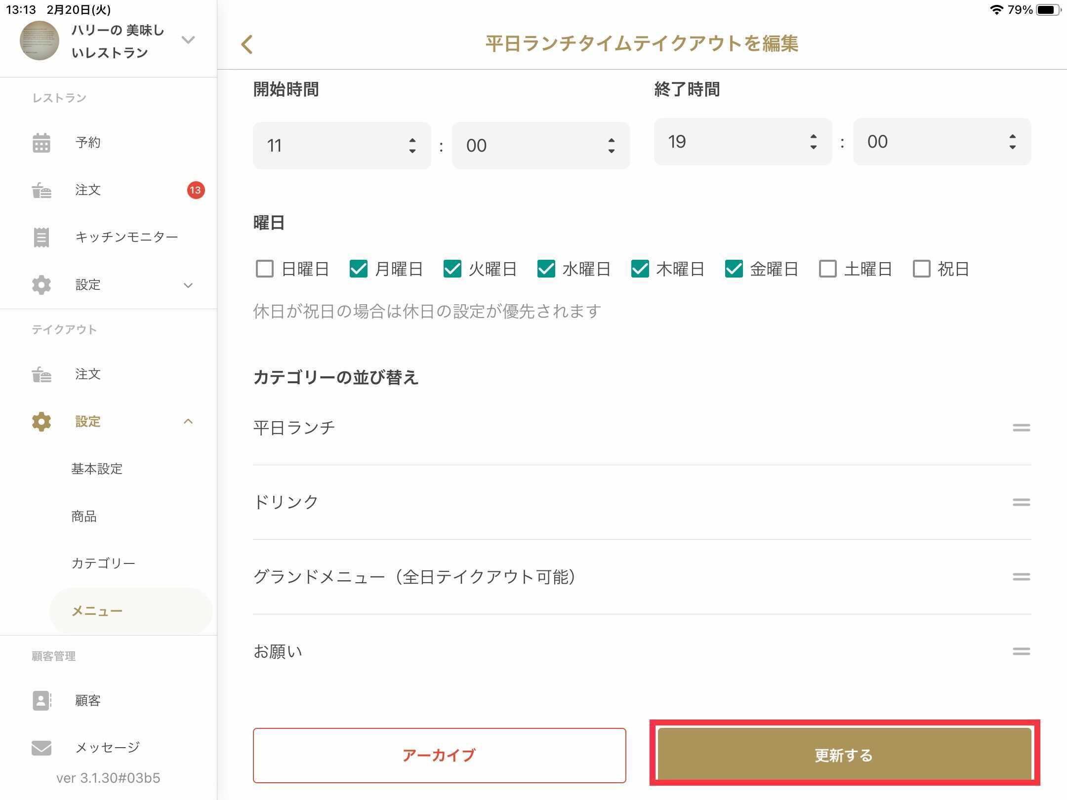Viewport: 1067px width, 800px height.
Task: Open 予約 calendar icon in sidebar
Action: point(41,143)
